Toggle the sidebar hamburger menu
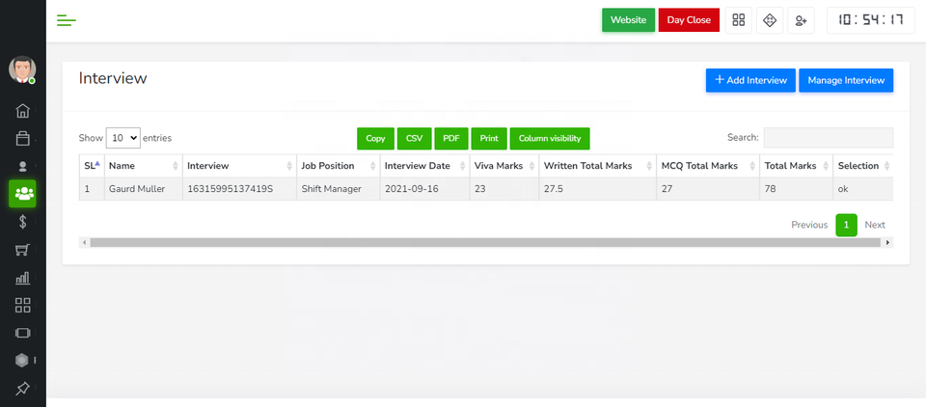Viewport: 926px width, 407px height. point(66,20)
